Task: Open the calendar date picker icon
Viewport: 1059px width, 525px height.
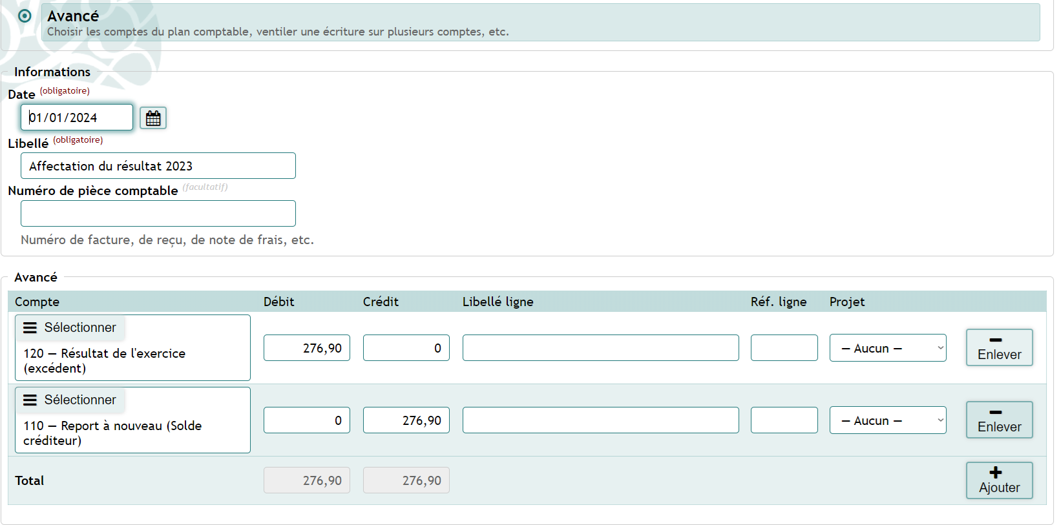Action: coord(153,118)
